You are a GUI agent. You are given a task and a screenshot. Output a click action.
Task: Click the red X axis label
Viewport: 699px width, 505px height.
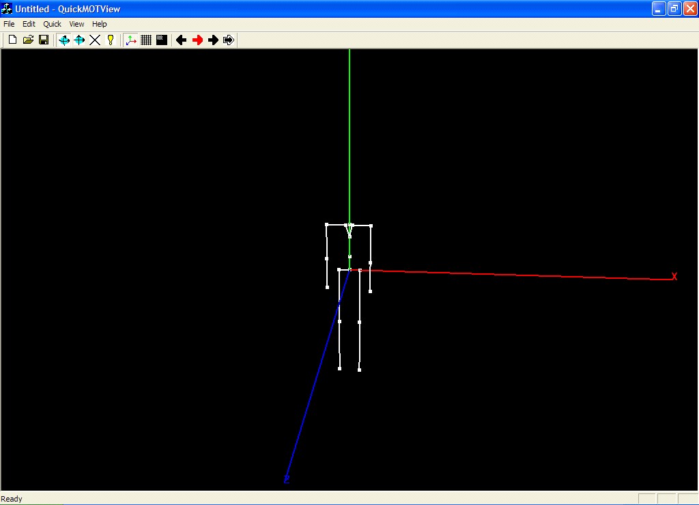coord(674,277)
